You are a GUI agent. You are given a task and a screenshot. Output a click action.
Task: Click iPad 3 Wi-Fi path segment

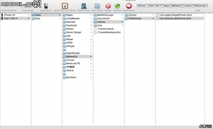click(x=155, y=6)
